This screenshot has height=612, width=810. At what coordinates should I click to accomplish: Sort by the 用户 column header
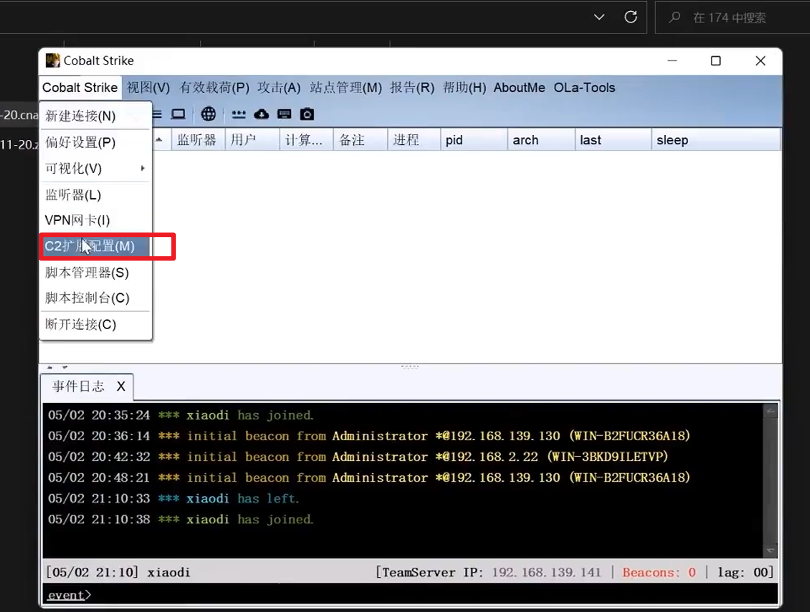[x=253, y=140]
